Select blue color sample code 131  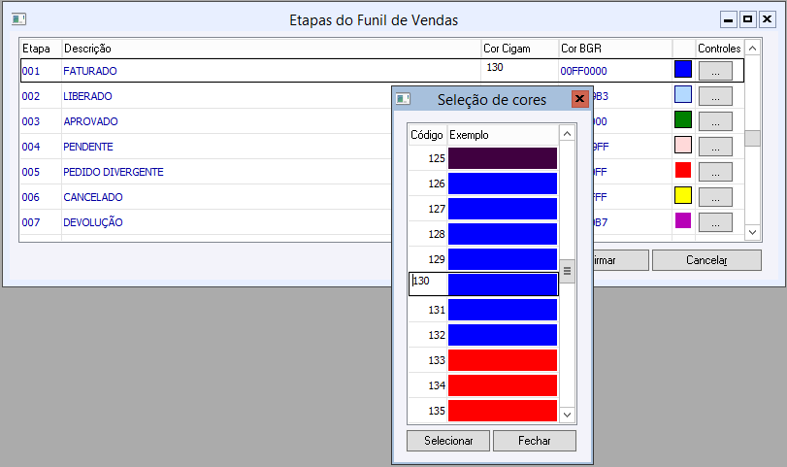pos(503,310)
